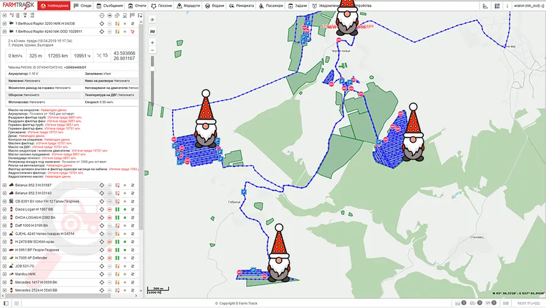Image resolution: width=546 pixels, height=308 pixels.
Task: Click sensor state icon for JCB 531-70
Action: [x=117, y=266]
